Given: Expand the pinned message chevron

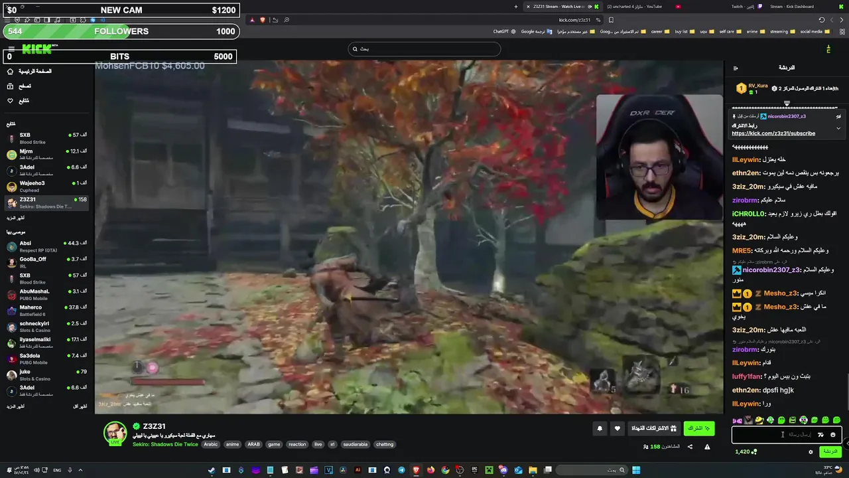Looking at the screenshot, I should click(838, 127).
